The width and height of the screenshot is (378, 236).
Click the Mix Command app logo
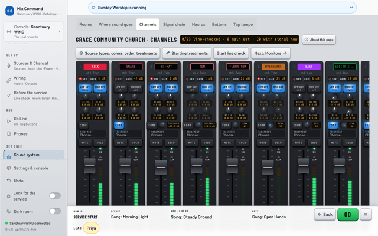pos(9,11)
